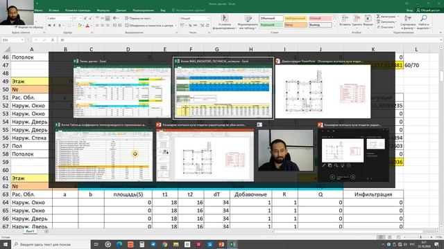
Task: Click the cell borders icon
Action: coord(69,26)
